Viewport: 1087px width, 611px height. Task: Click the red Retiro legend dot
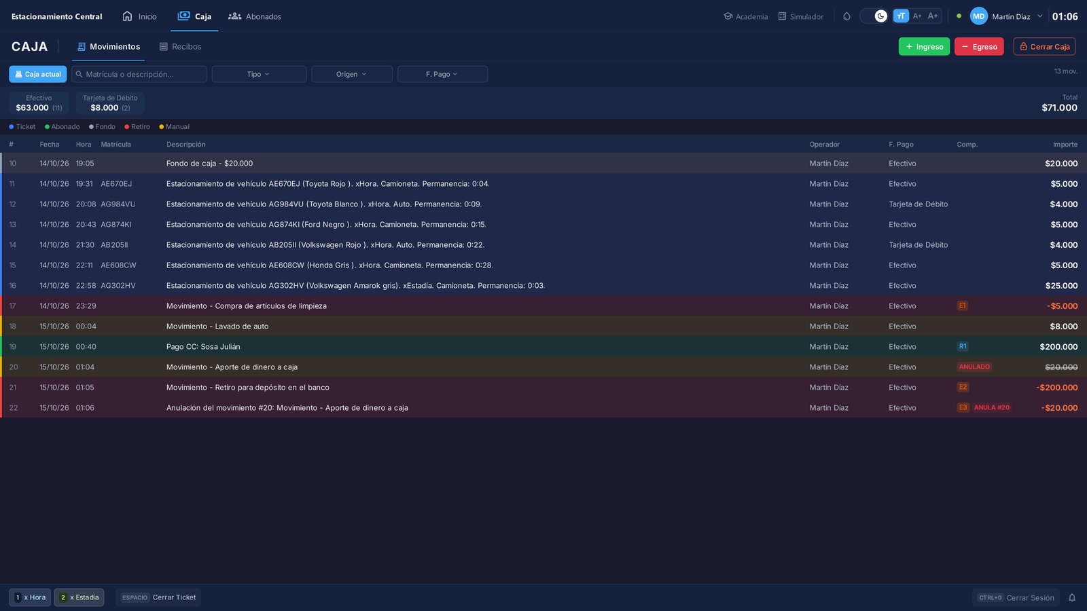point(127,127)
